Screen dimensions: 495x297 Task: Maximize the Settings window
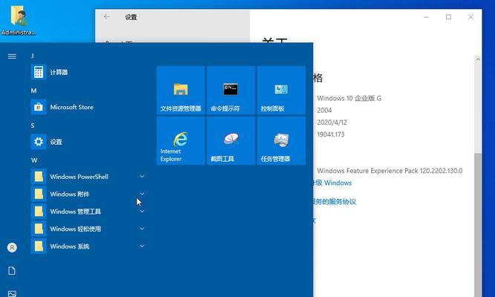click(448, 17)
